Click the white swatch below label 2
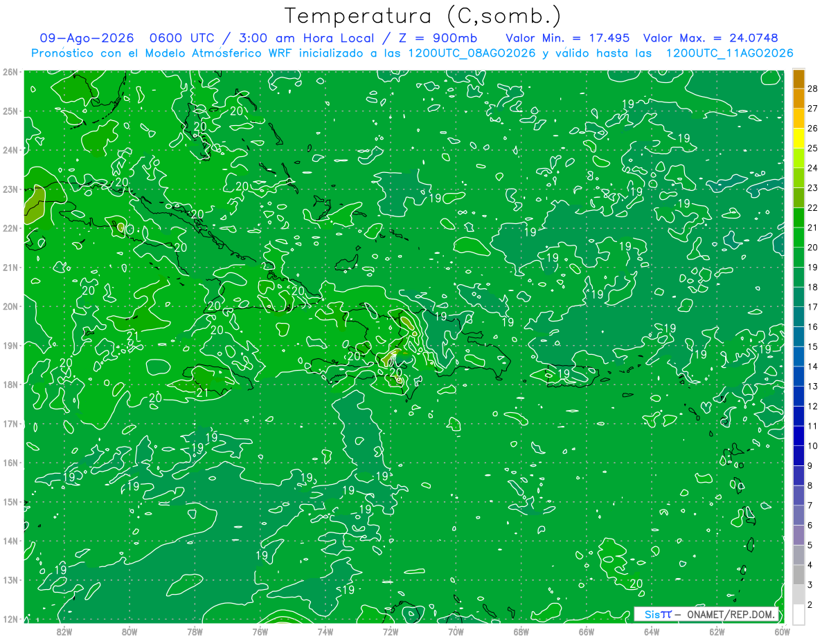831x641 pixels. pyautogui.click(x=798, y=614)
